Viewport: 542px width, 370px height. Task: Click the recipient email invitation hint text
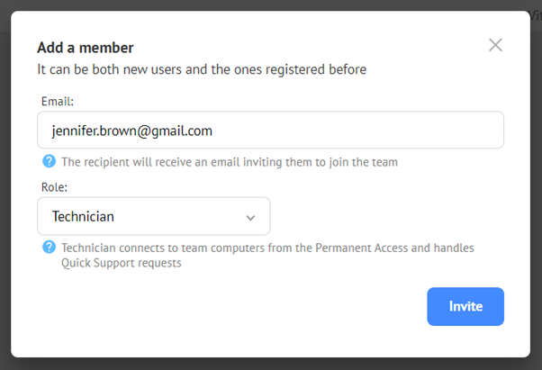coord(230,162)
